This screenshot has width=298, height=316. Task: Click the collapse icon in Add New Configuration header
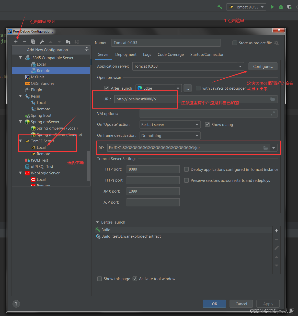point(87,49)
